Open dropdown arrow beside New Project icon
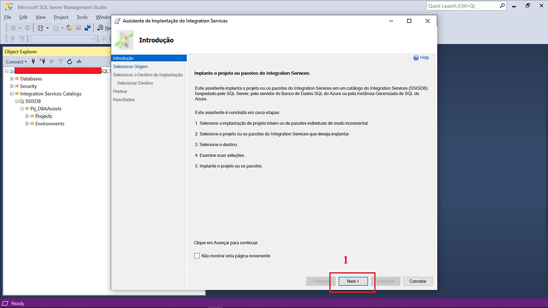The image size is (548, 308). pos(48,28)
